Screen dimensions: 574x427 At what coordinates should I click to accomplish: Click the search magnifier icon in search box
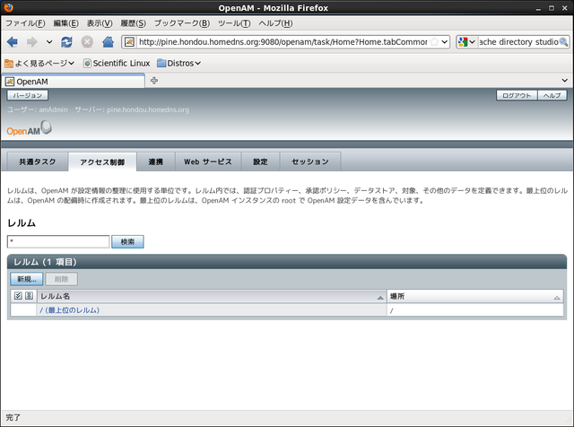coord(564,42)
